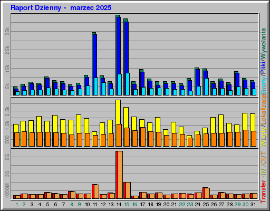Click the '500' y-axis label
Screen dimensions: 270x211
coord(7,139)
